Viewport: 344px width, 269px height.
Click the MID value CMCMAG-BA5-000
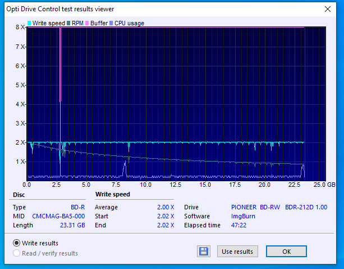[x=58, y=216]
